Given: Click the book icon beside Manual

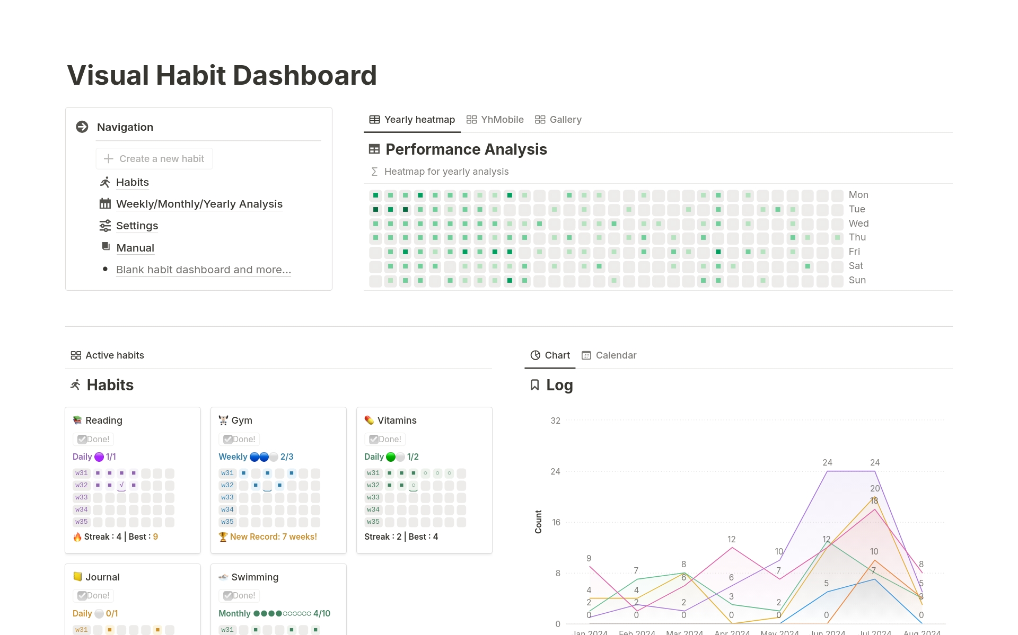Looking at the screenshot, I should point(105,247).
